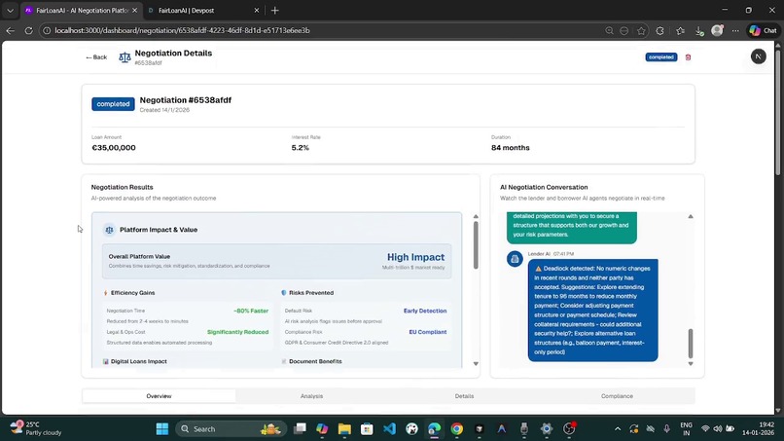
Task: Click the Platform Impact & Value icon
Action: pos(109,230)
